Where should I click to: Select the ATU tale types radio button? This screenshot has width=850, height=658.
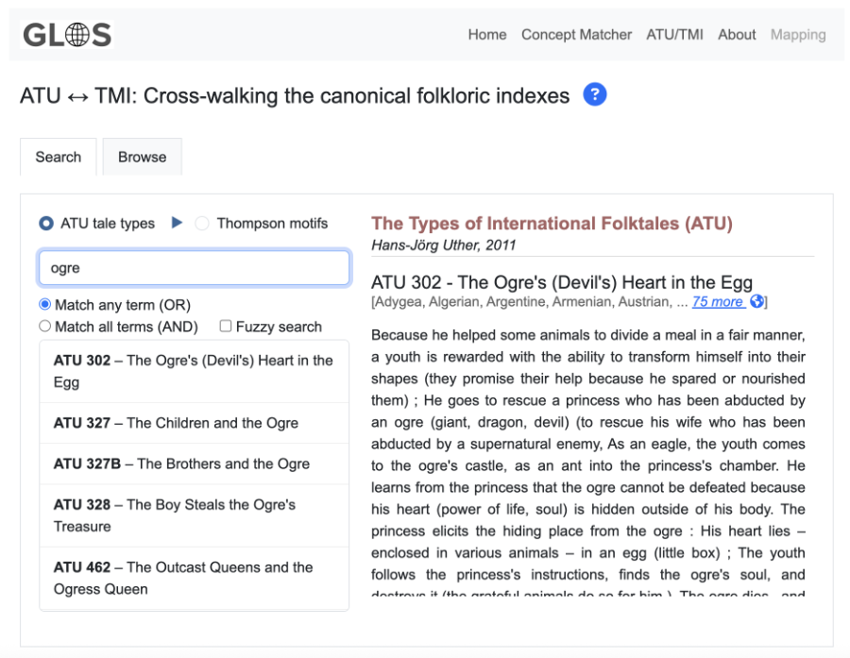coord(46,224)
